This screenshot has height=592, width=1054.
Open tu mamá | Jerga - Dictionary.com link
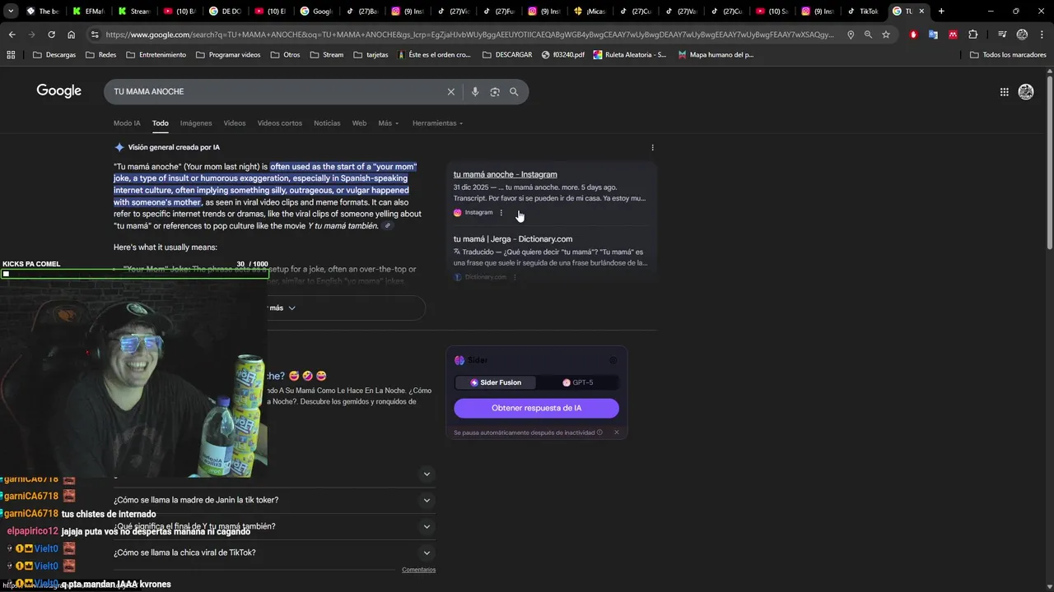click(x=512, y=239)
